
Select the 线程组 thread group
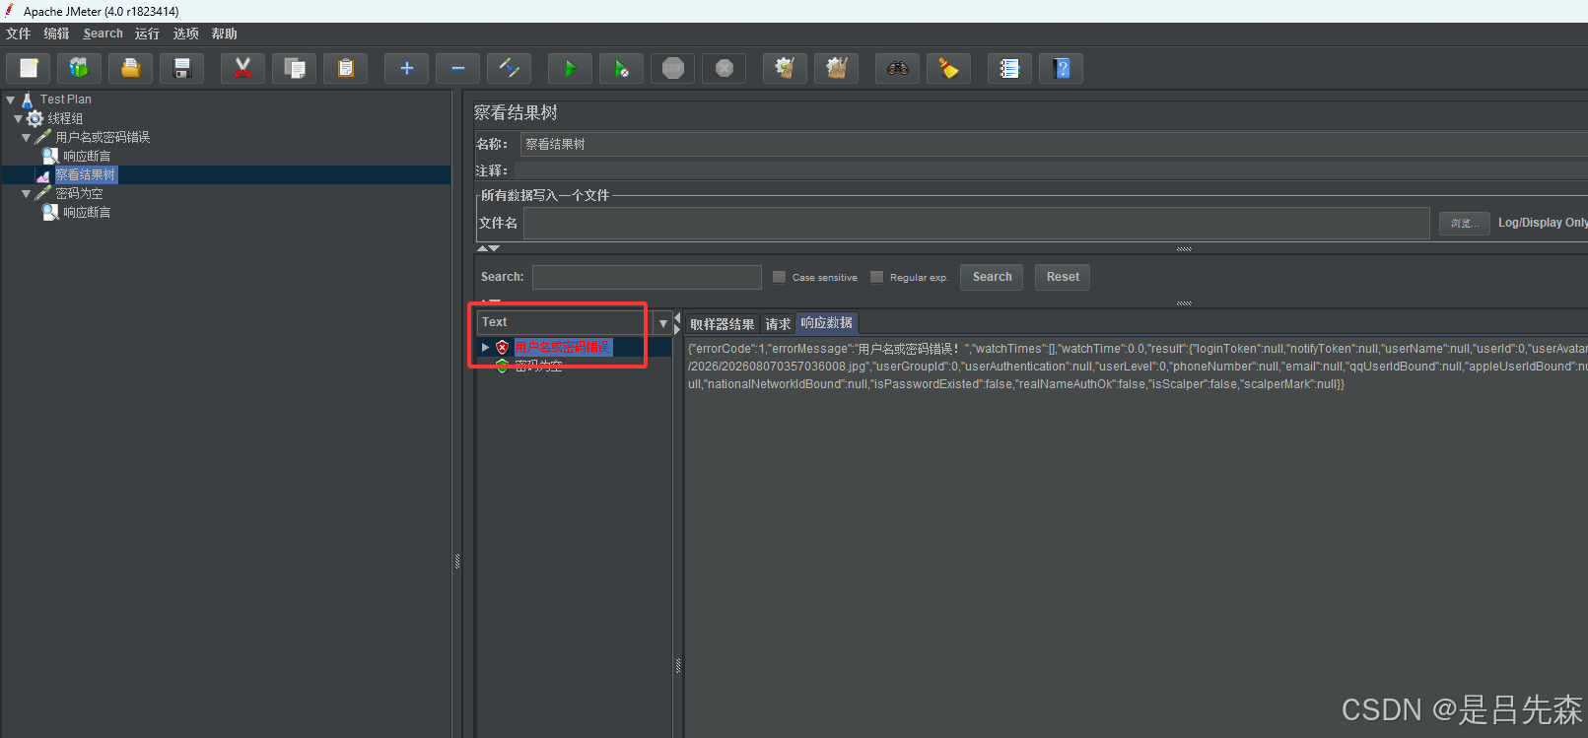click(65, 118)
